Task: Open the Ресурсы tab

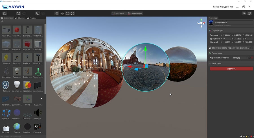Action: pyautogui.click(x=31, y=18)
